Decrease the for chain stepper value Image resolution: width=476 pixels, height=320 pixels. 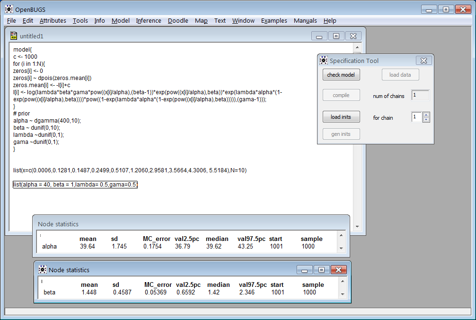426,120
